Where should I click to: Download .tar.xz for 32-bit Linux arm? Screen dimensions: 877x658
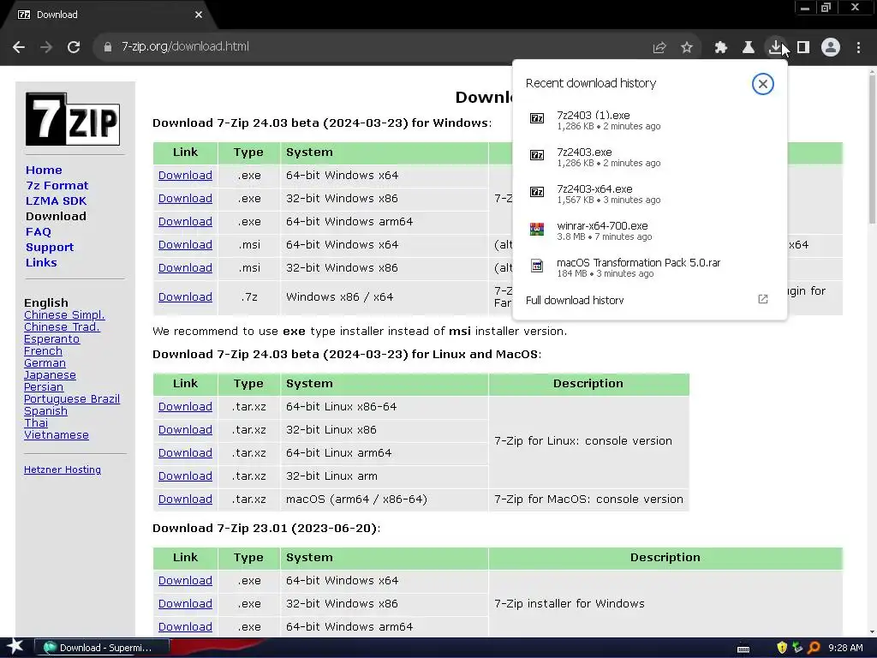click(x=185, y=476)
